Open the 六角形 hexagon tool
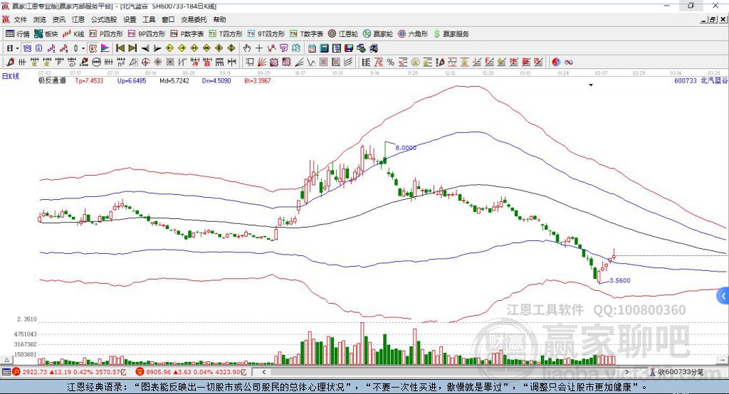The height and width of the screenshot is (394, 729). click(x=413, y=34)
